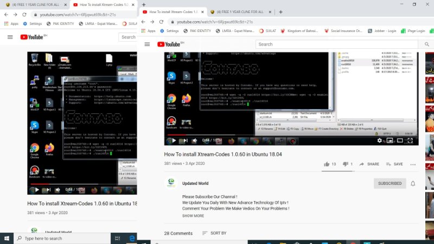Click the SHARE arrow button

pos(368,164)
